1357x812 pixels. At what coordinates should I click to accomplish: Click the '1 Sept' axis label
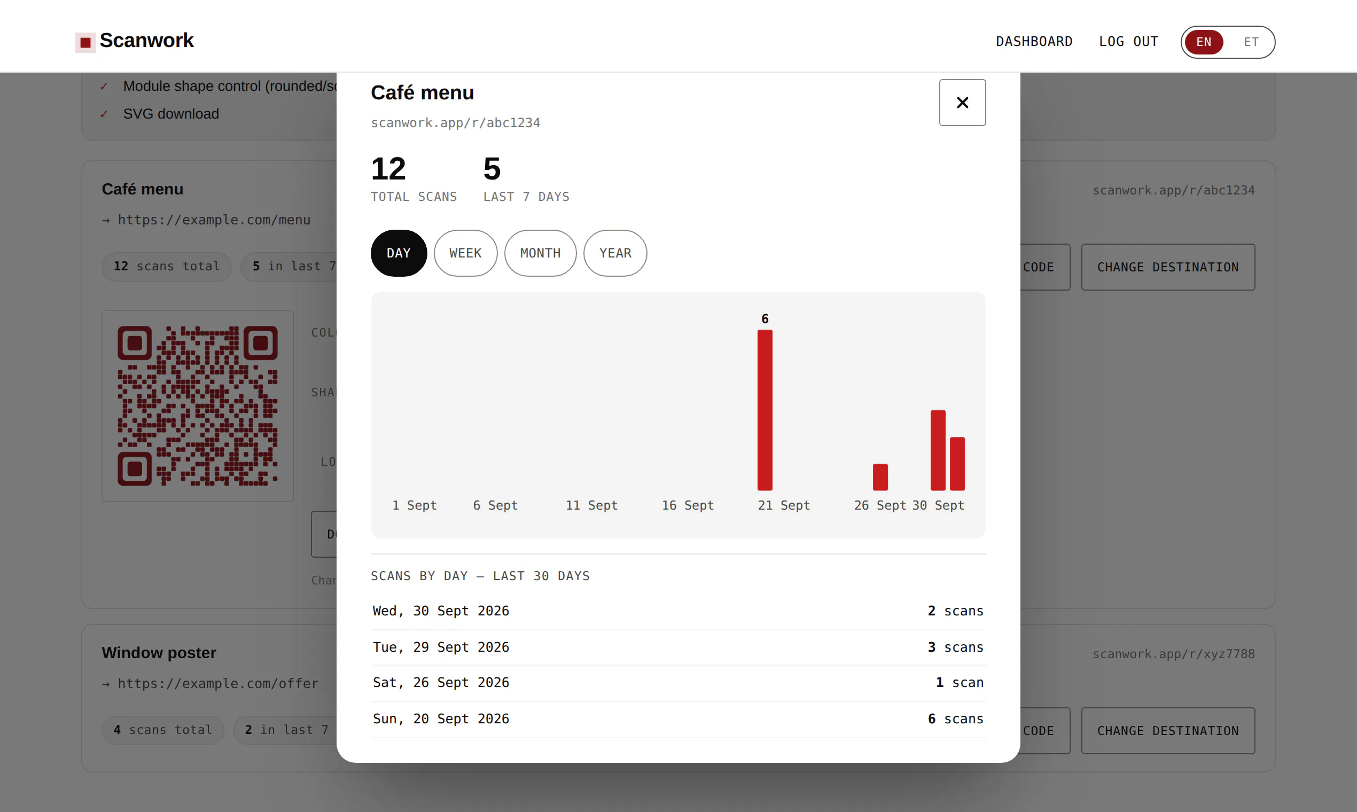[414, 505]
